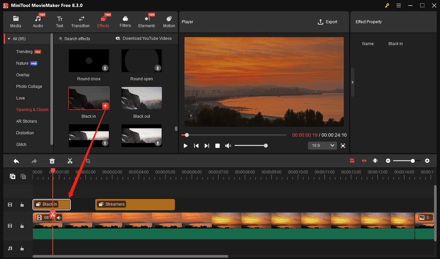Open the 16:9 aspect ratio dropdown
The width and height of the screenshot is (440, 259).
(x=323, y=146)
